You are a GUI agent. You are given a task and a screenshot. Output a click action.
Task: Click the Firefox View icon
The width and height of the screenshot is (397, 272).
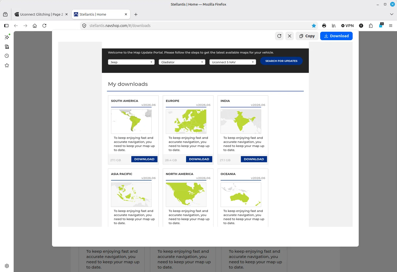pos(5,15)
